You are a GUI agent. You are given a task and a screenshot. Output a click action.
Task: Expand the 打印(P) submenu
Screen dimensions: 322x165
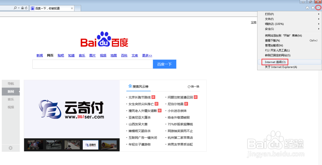tap(289, 14)
